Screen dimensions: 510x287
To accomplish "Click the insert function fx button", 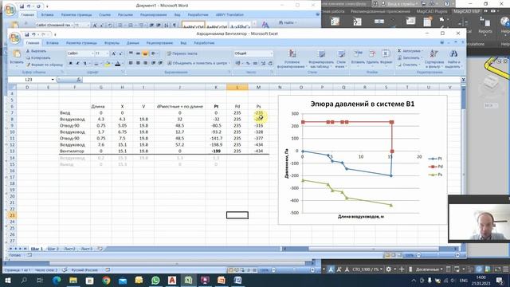I will tap(79, 80).
